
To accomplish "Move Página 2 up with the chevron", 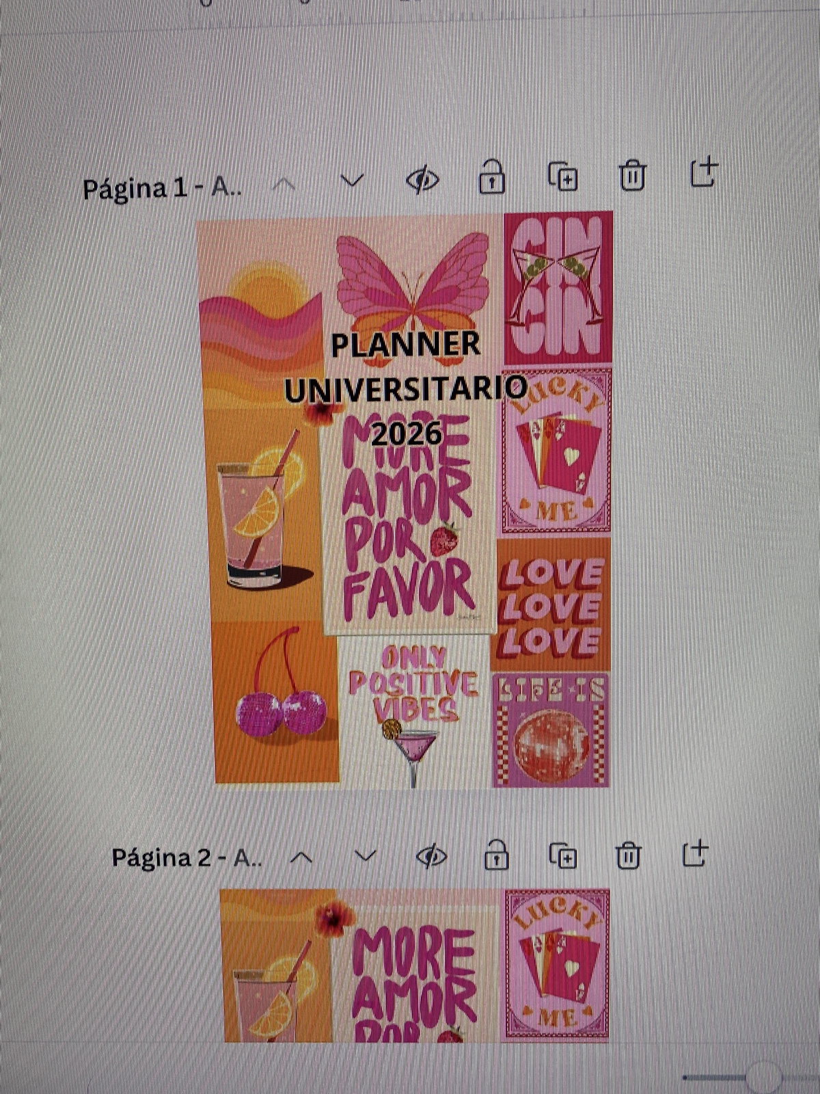I will 301,857.
